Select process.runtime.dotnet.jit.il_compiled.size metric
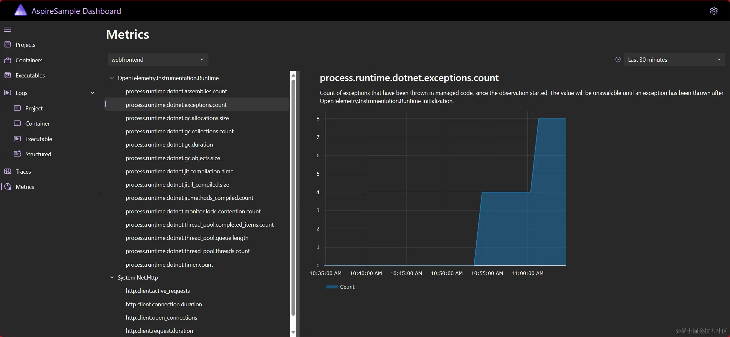 (x=177, y=184)
